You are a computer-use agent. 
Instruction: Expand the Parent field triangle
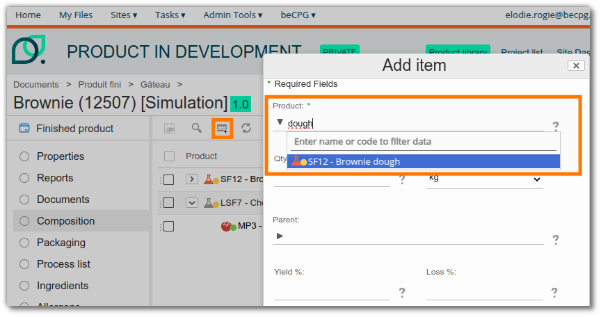(x=280, y=236)
